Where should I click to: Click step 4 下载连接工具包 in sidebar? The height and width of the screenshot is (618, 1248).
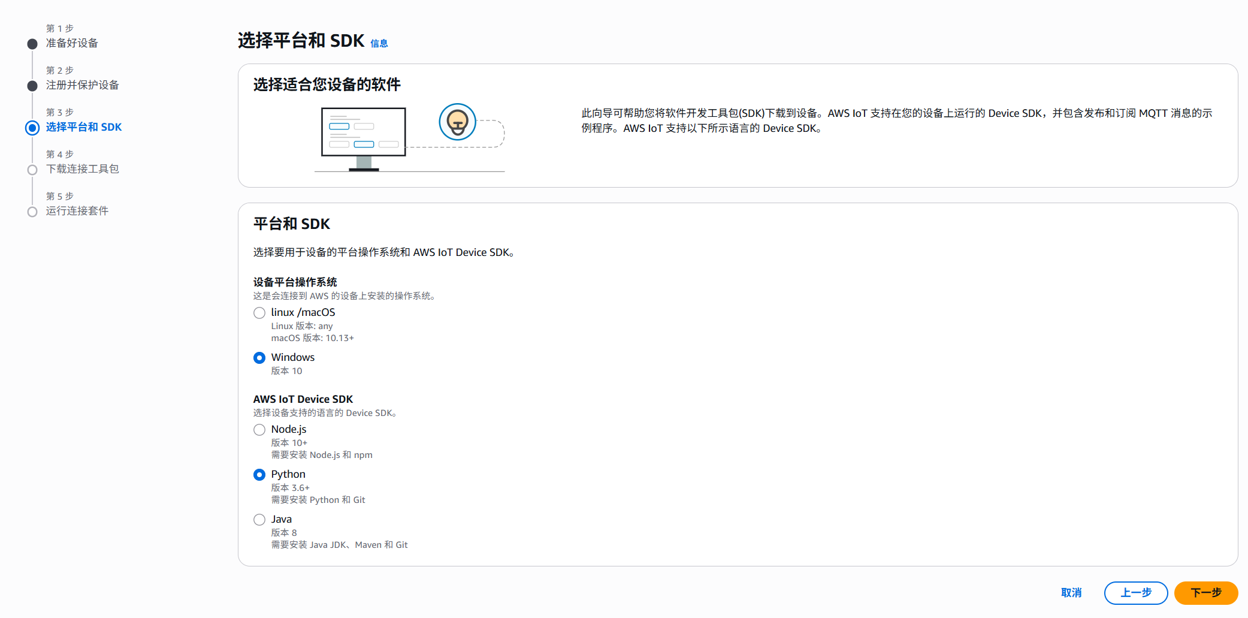pos(82,169)
